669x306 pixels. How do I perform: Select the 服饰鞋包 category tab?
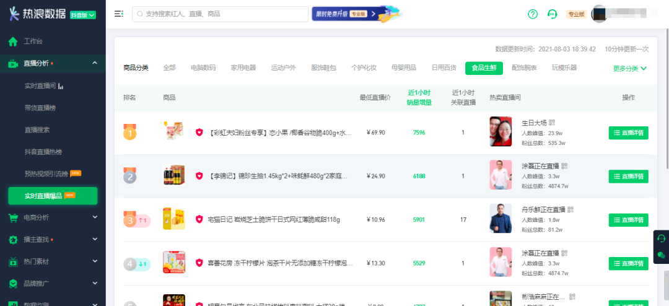[323, 68]
